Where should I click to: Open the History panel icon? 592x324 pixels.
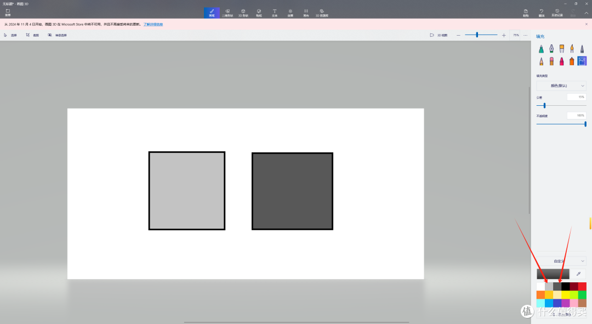click(557, 13)
